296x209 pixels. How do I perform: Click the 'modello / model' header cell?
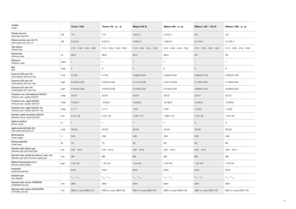(15, 27)
